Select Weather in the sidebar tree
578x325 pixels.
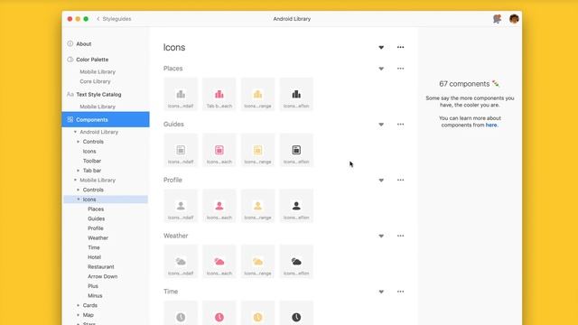98,238
